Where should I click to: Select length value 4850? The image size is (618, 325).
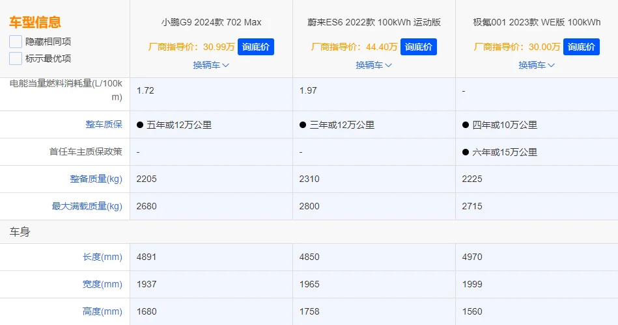pos(309,257)
